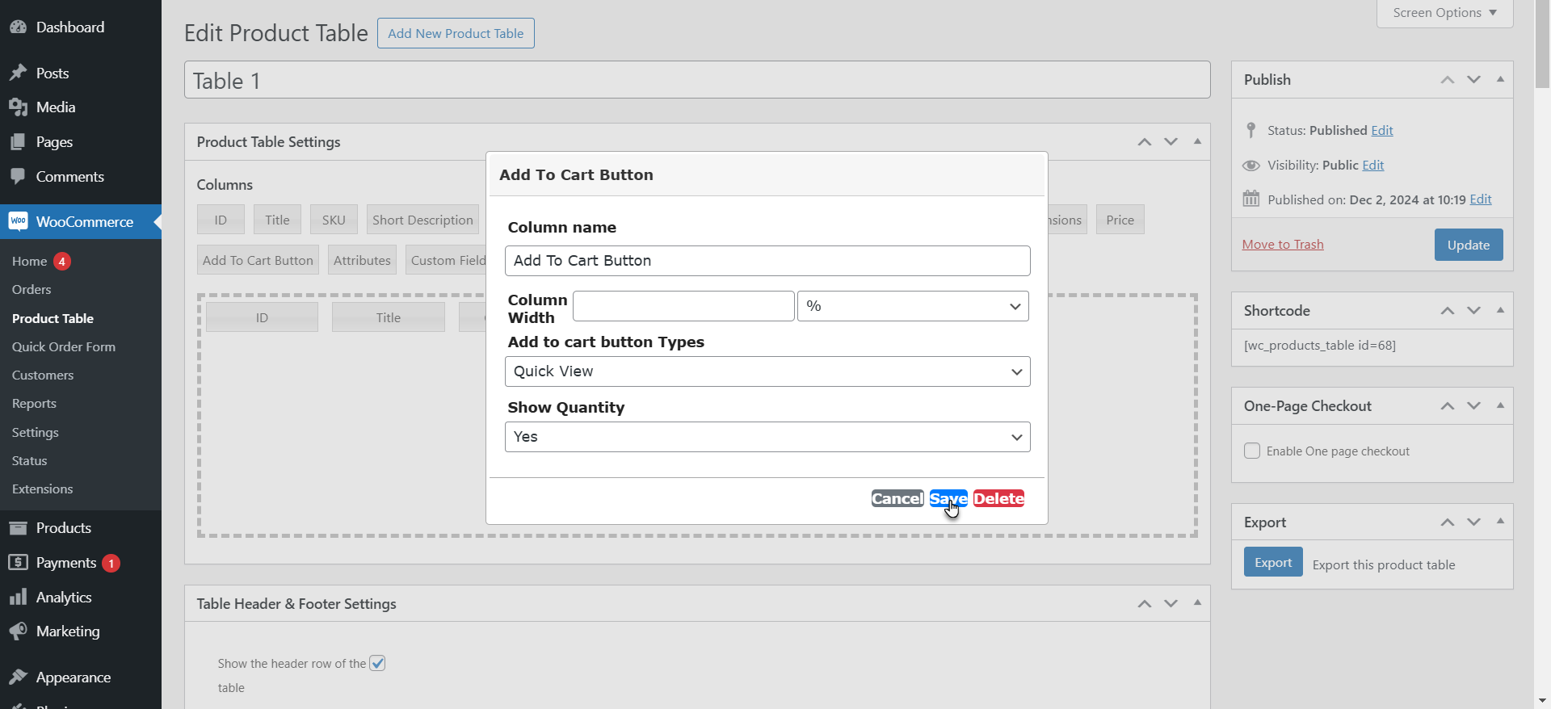
Task: Uncheck show header row checkbox
Action: 377,664
